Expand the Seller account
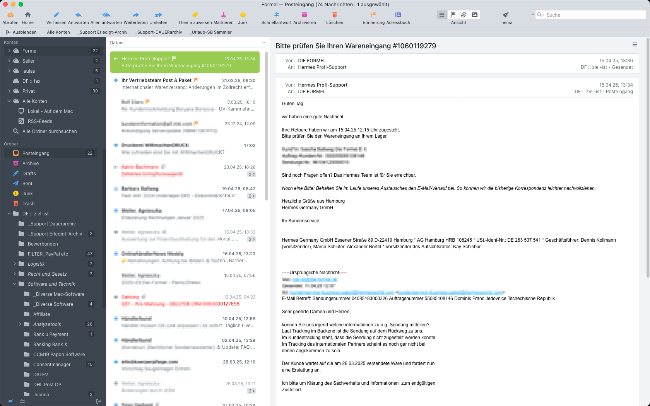650x406 pixels. coord(9,61)
